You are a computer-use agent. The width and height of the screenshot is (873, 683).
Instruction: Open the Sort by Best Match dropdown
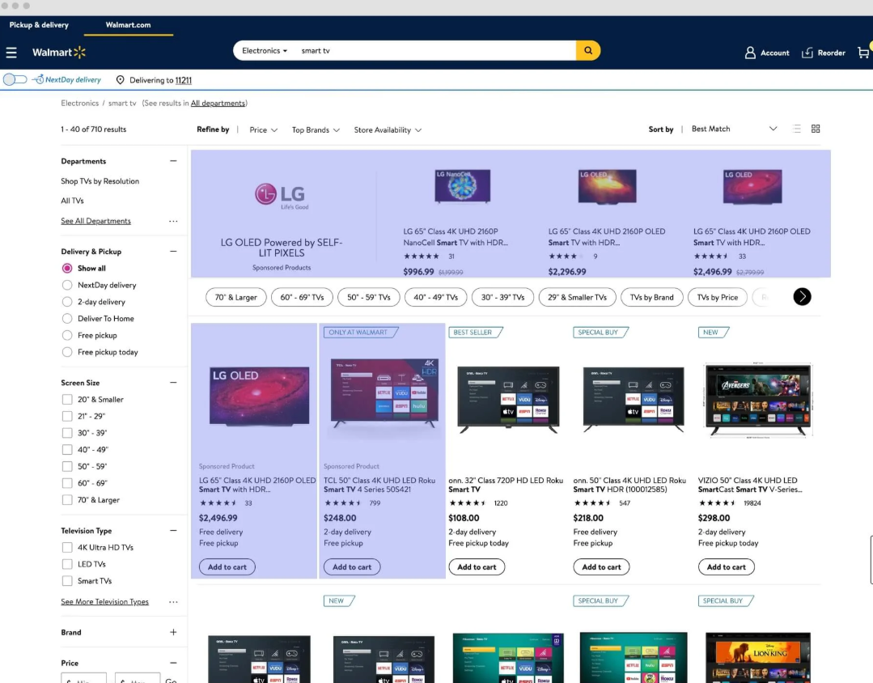coord(734,129)
